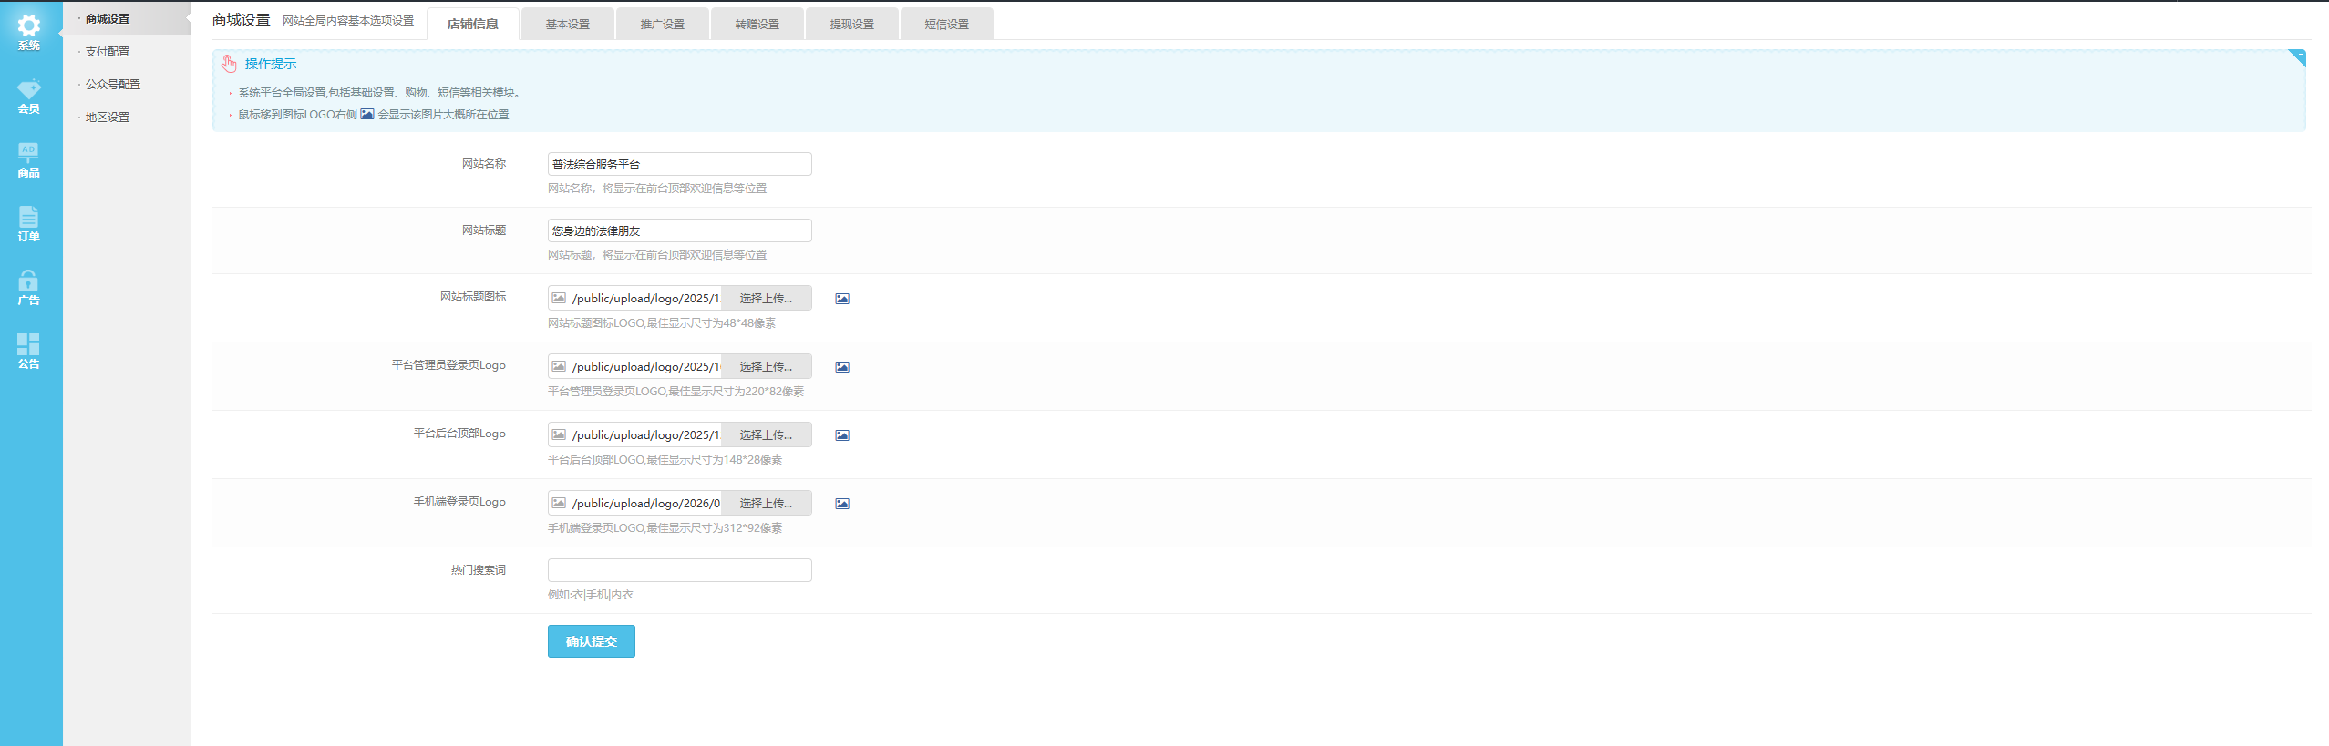Click into the 热门搜索词 input field
The image size is (2329, 746).
coord(679,570)
